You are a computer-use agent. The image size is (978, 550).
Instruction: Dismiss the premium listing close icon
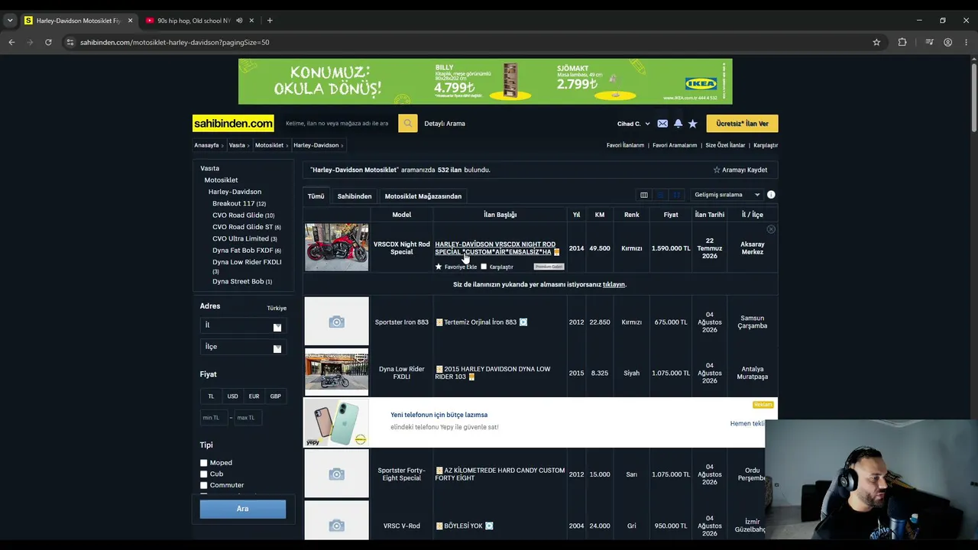(771, 229)
